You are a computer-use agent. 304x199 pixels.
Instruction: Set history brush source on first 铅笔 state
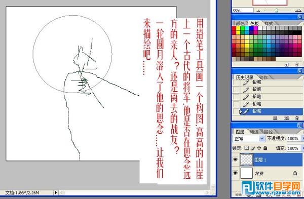pyautogui.click(x=236, y=83)
